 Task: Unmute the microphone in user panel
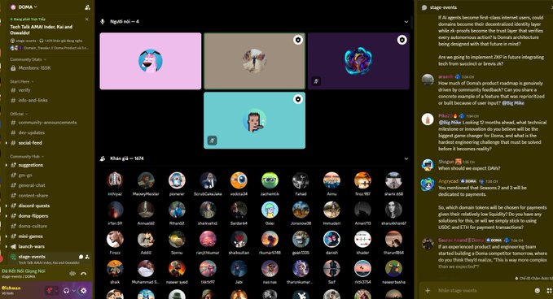(50, 291)
